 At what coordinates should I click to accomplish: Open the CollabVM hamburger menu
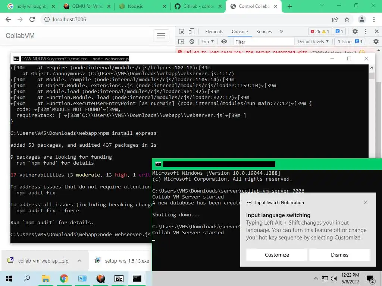(161, 36)
